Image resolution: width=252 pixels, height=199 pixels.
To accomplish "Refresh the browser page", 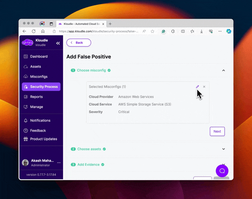I will click(x=33, y=31).
